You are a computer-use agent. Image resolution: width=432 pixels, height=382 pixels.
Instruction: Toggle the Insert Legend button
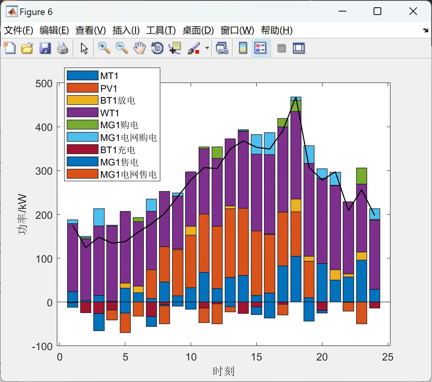point(260,48)
